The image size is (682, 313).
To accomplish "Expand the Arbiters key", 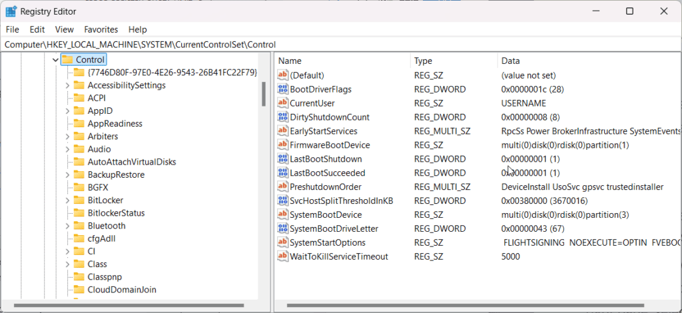I will click(x=67, y=136).
